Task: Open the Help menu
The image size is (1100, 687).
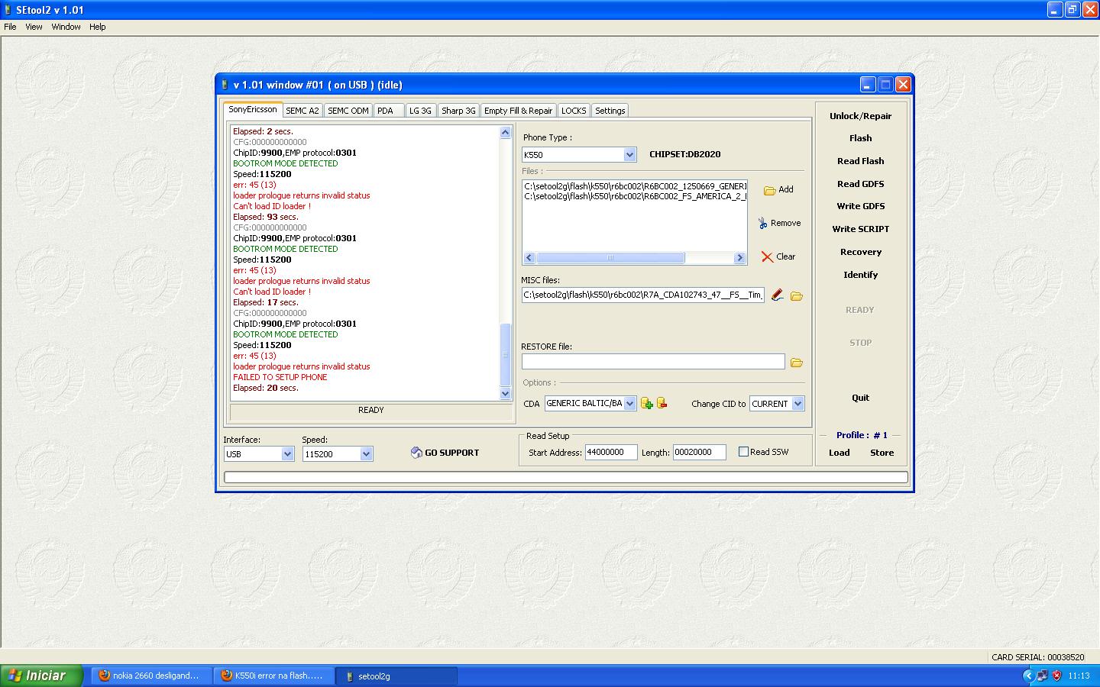Action: tap(97, 27)
